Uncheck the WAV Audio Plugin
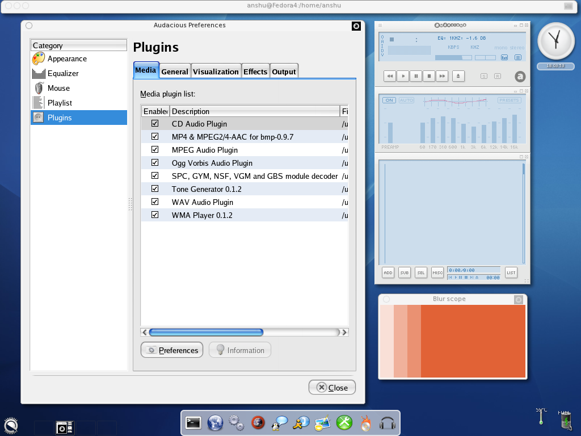581x436 pixels. click(x=155, y=202)
